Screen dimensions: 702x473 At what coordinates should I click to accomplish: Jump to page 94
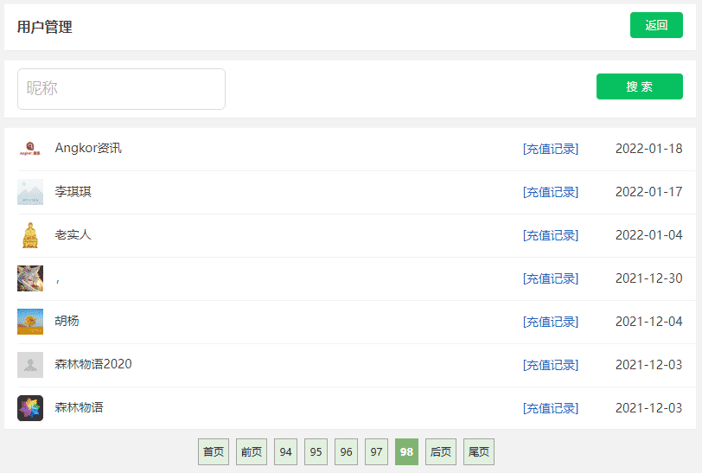point(286,451)
